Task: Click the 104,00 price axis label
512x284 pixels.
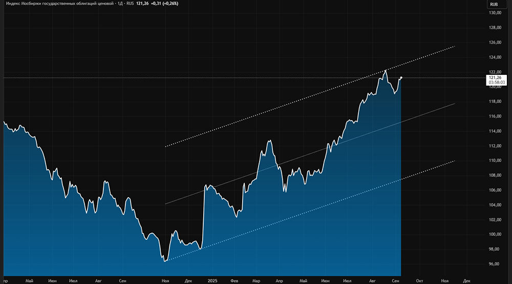Action: tap(495, 205)
